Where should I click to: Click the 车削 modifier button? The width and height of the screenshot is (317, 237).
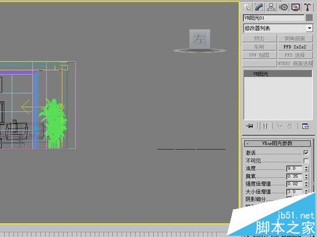tap(259, 47)
